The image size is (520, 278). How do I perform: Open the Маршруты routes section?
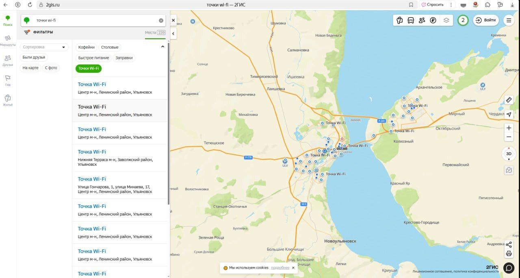click(8, 41)
